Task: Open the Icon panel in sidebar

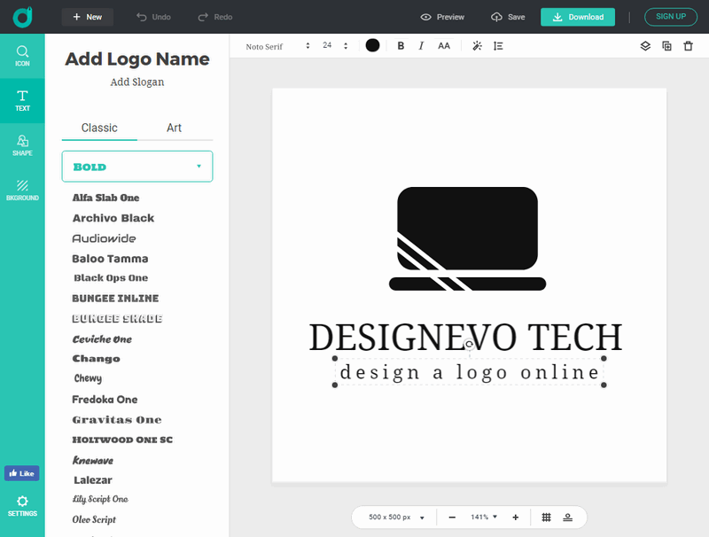Action: [x=22, y=56]
